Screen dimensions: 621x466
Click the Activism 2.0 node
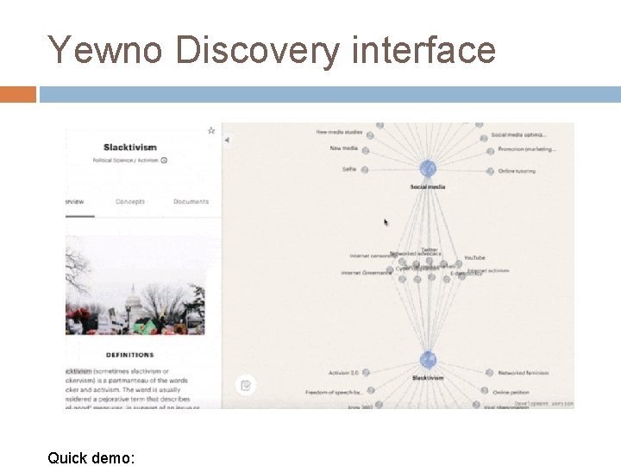(x=366, y=373)
